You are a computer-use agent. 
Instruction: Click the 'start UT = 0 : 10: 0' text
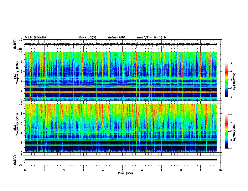[x=151, y=37]
